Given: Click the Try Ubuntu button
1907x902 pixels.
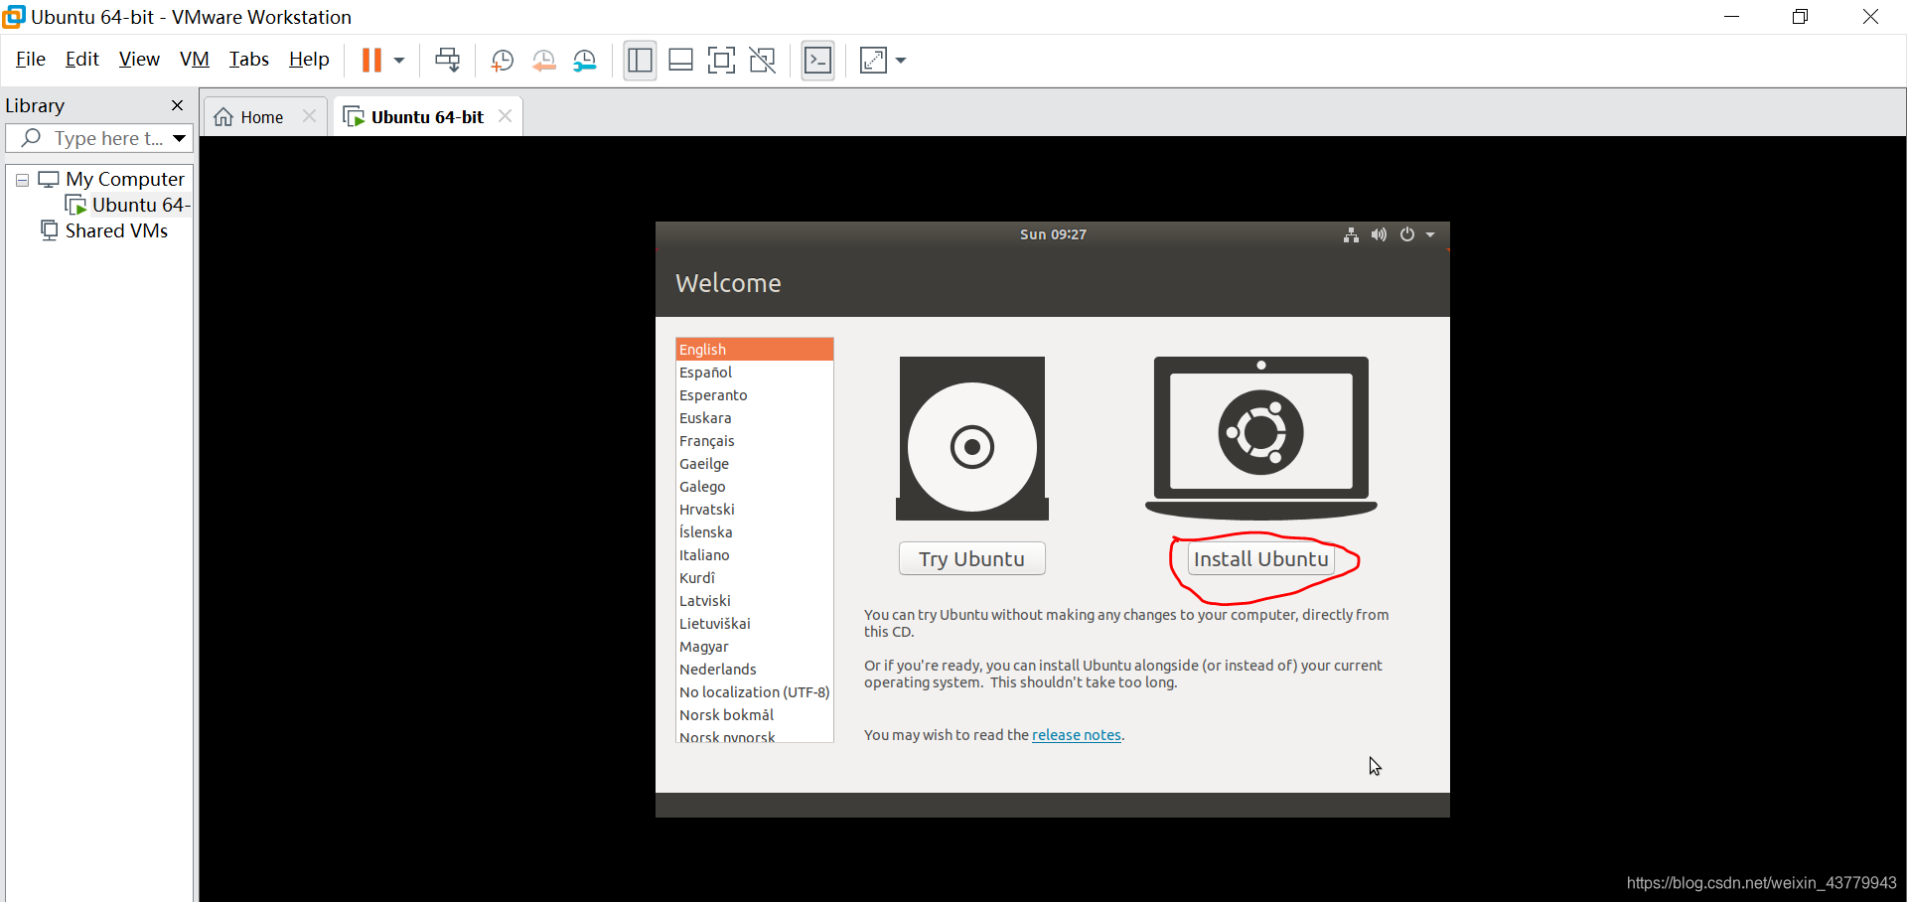Looking at the screenshot, I should tap(971, 558).
